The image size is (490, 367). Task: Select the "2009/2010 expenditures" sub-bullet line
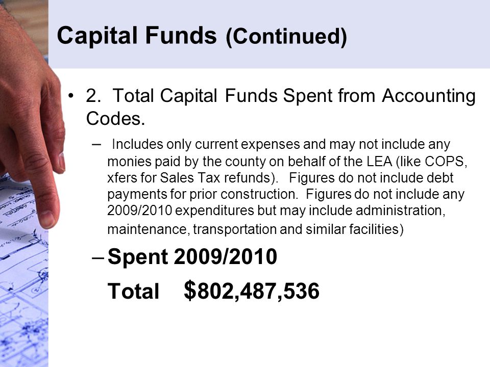(x=276, y=211)
